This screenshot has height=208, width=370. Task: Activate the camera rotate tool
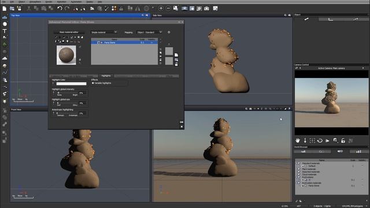pyautogui.click(x=320, y=140)
